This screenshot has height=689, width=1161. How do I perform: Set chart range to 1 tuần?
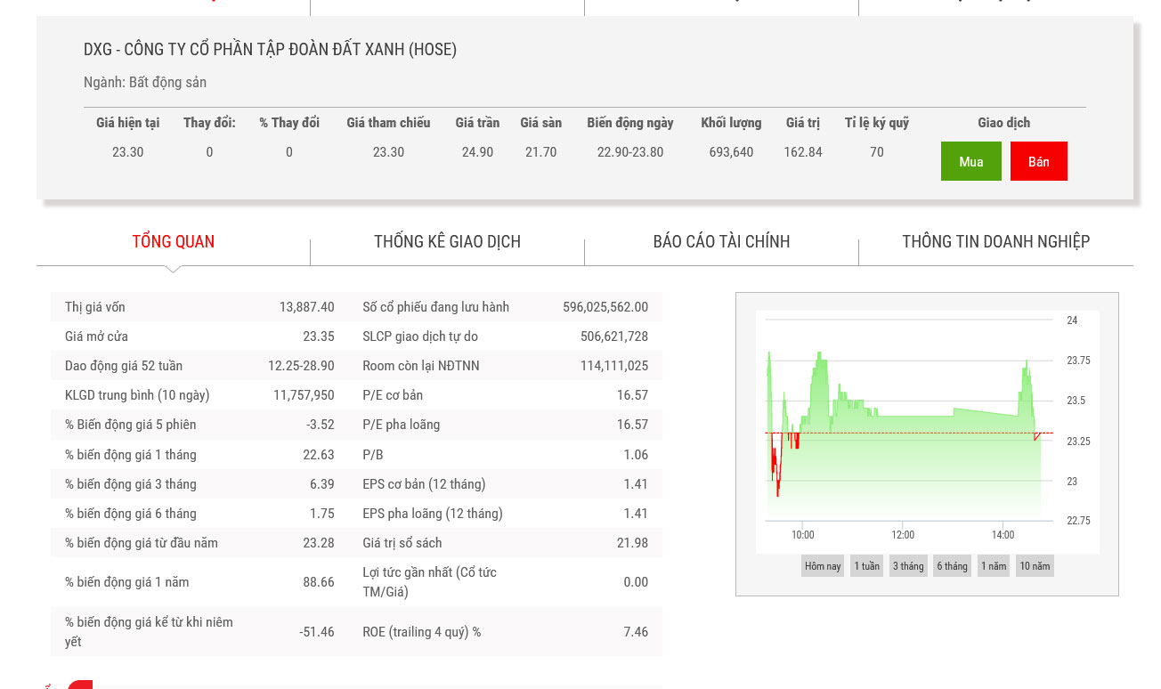point(866,566)
